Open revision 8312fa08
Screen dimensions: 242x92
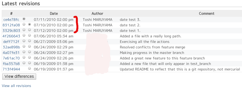point(11,25)
